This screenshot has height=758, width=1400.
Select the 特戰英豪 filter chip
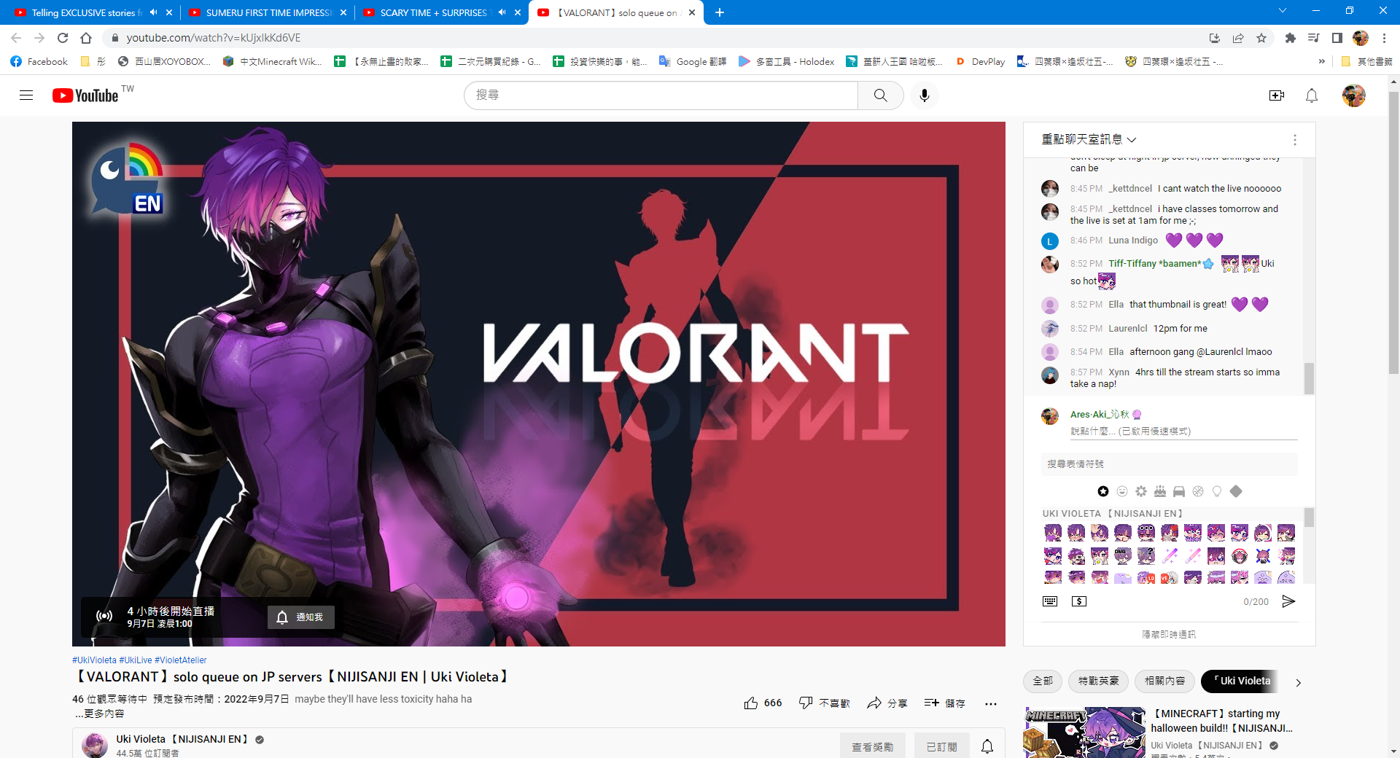[x=1098, y=681]
